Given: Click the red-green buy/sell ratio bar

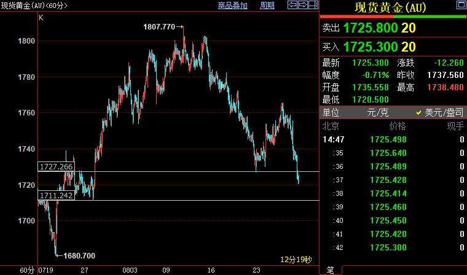Looking at the screenshot, I should pyautogui.click(x=394, y=17).
